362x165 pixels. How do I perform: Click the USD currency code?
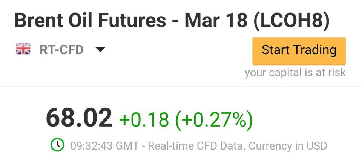(317, 146)
